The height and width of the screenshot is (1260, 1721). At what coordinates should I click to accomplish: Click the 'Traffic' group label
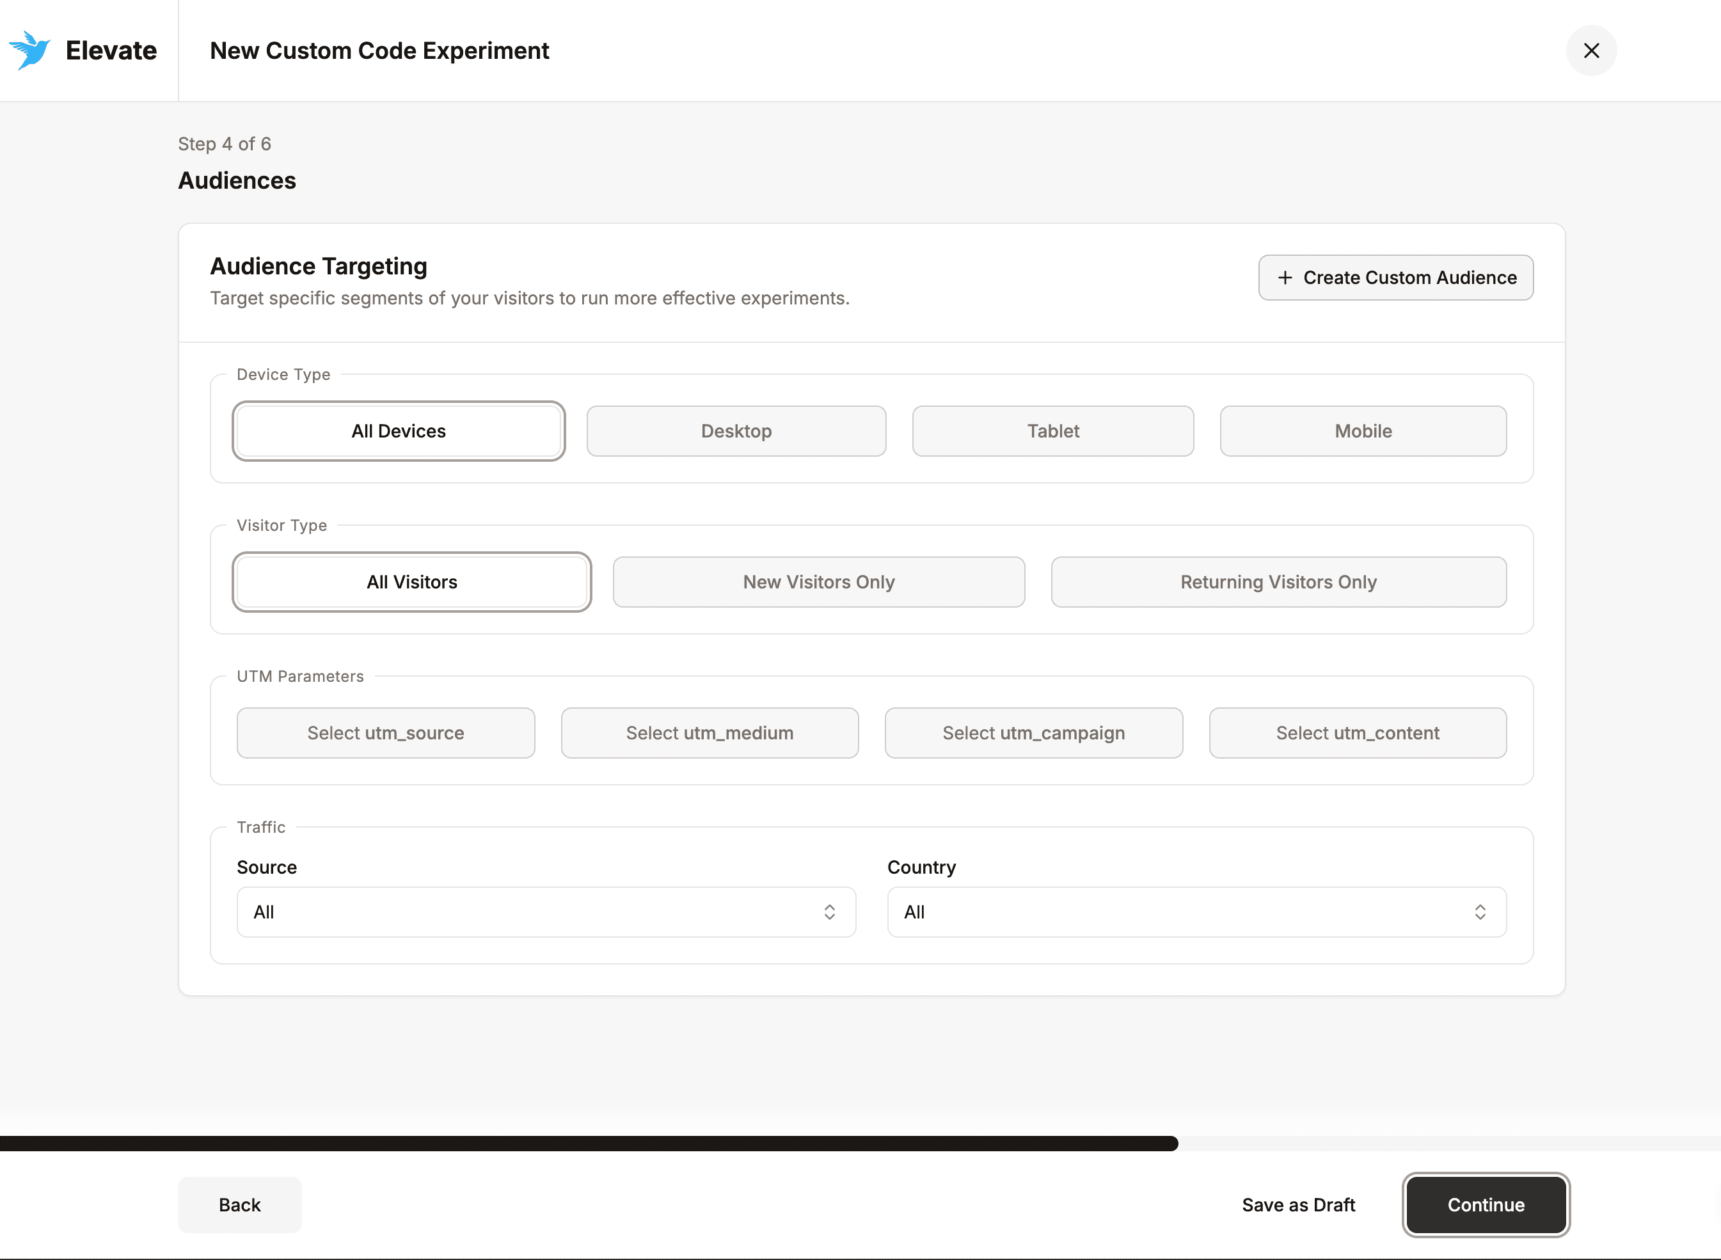point(261,828)
